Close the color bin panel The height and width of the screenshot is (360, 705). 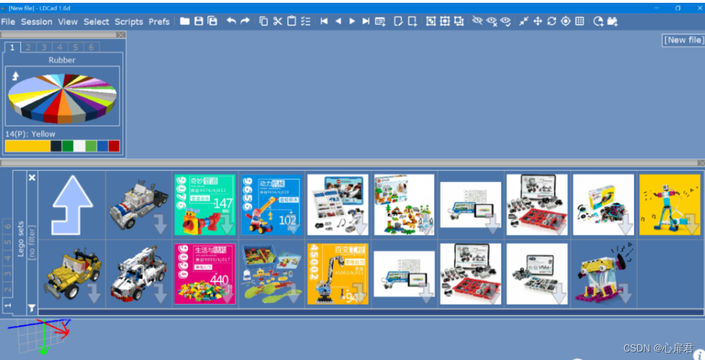(121, 34)
